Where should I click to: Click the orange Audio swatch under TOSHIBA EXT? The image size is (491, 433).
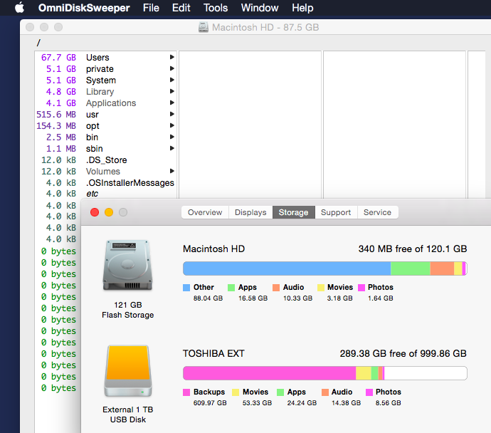pyautogui.click(x=325, y=392)
